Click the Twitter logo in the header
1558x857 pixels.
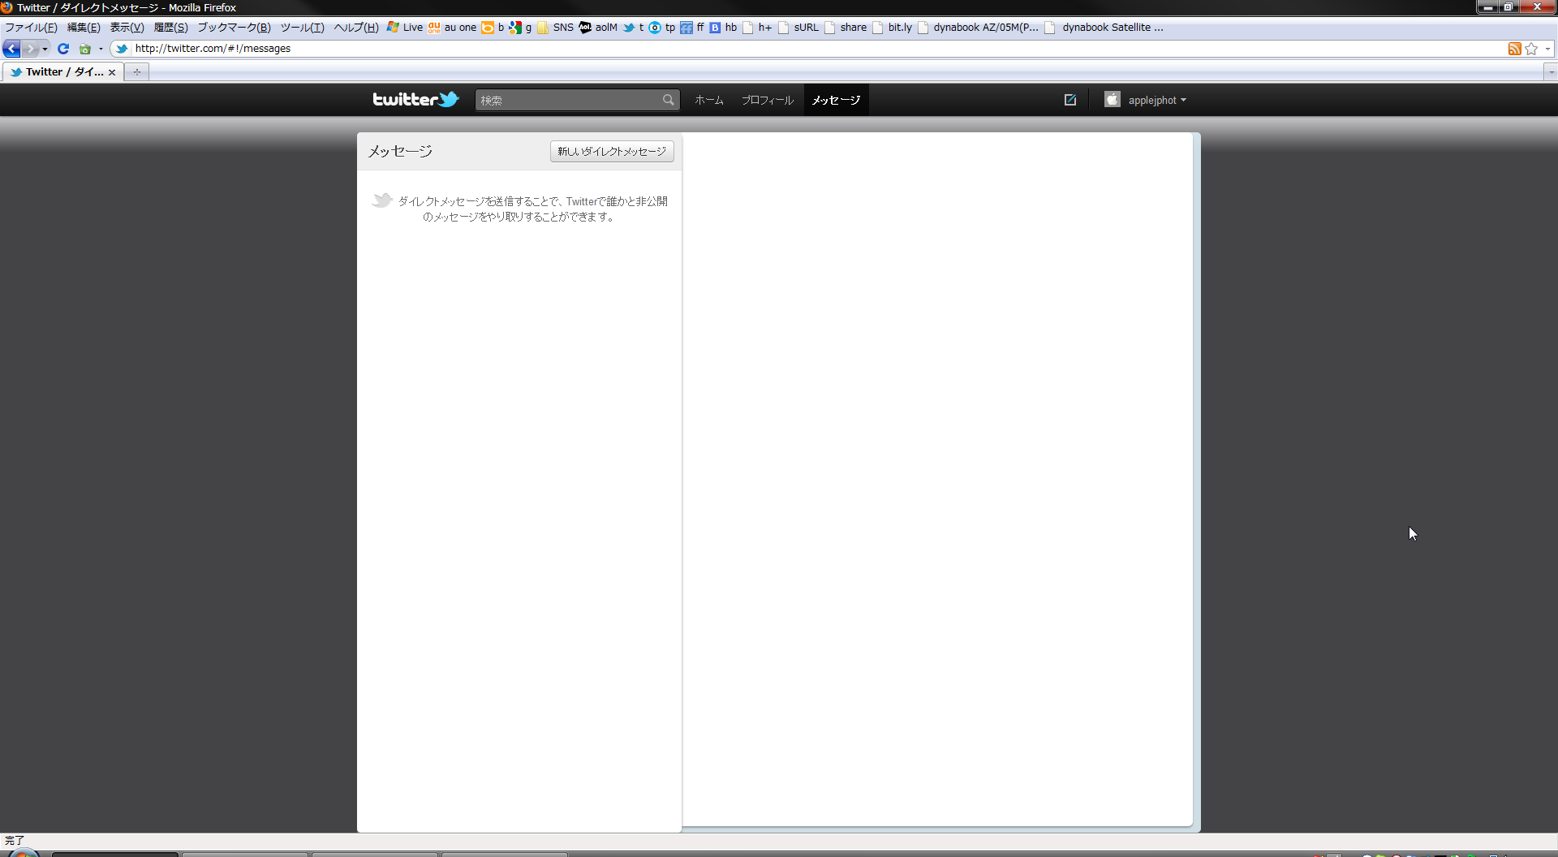(415, 99)
